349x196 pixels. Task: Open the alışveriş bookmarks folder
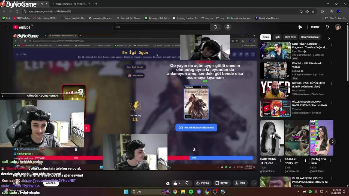207,18
